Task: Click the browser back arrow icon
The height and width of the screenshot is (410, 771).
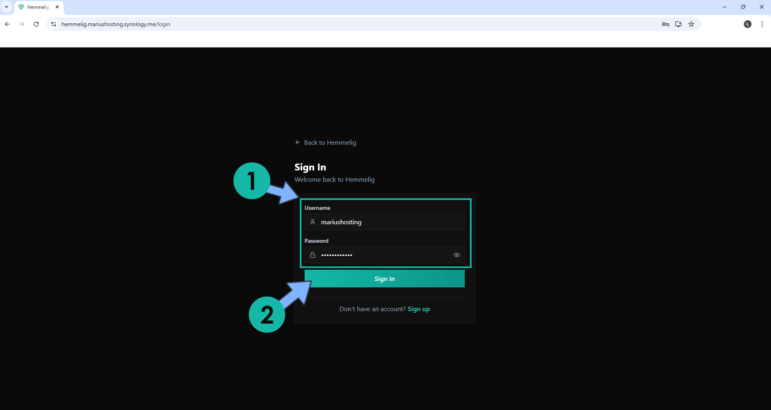Action: [7, 24]
